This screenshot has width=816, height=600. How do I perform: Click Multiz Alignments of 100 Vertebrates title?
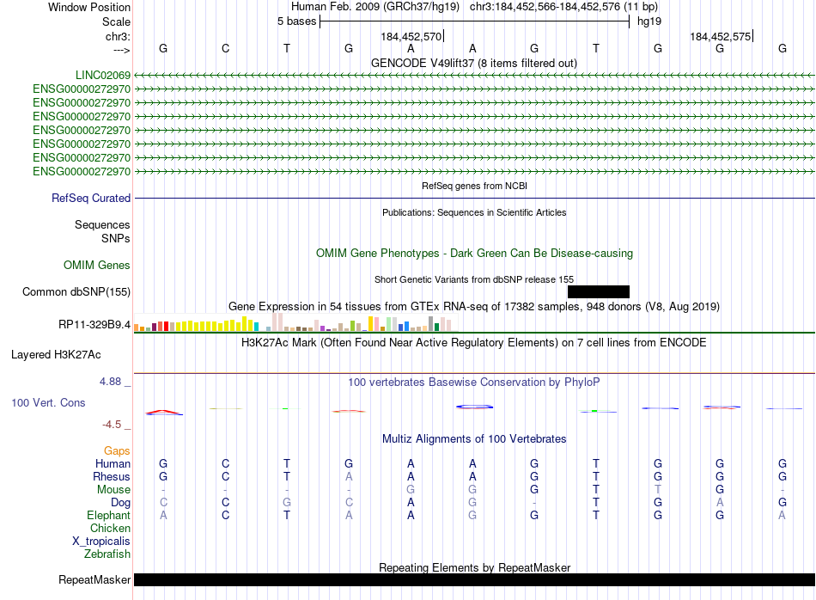(x=474, y=439)
